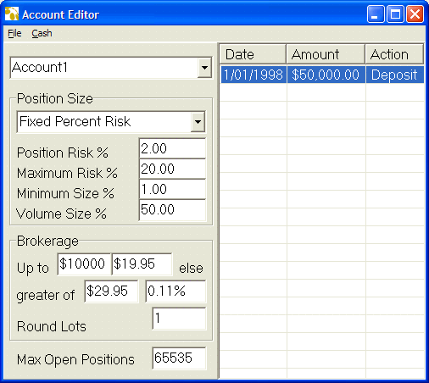The height and width of the screenshot is (383, 429).
Task: Click the Date column header
Action: tap(253, 54)
